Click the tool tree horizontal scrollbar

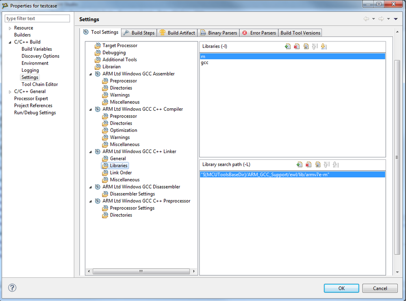(x=141, y=271)
